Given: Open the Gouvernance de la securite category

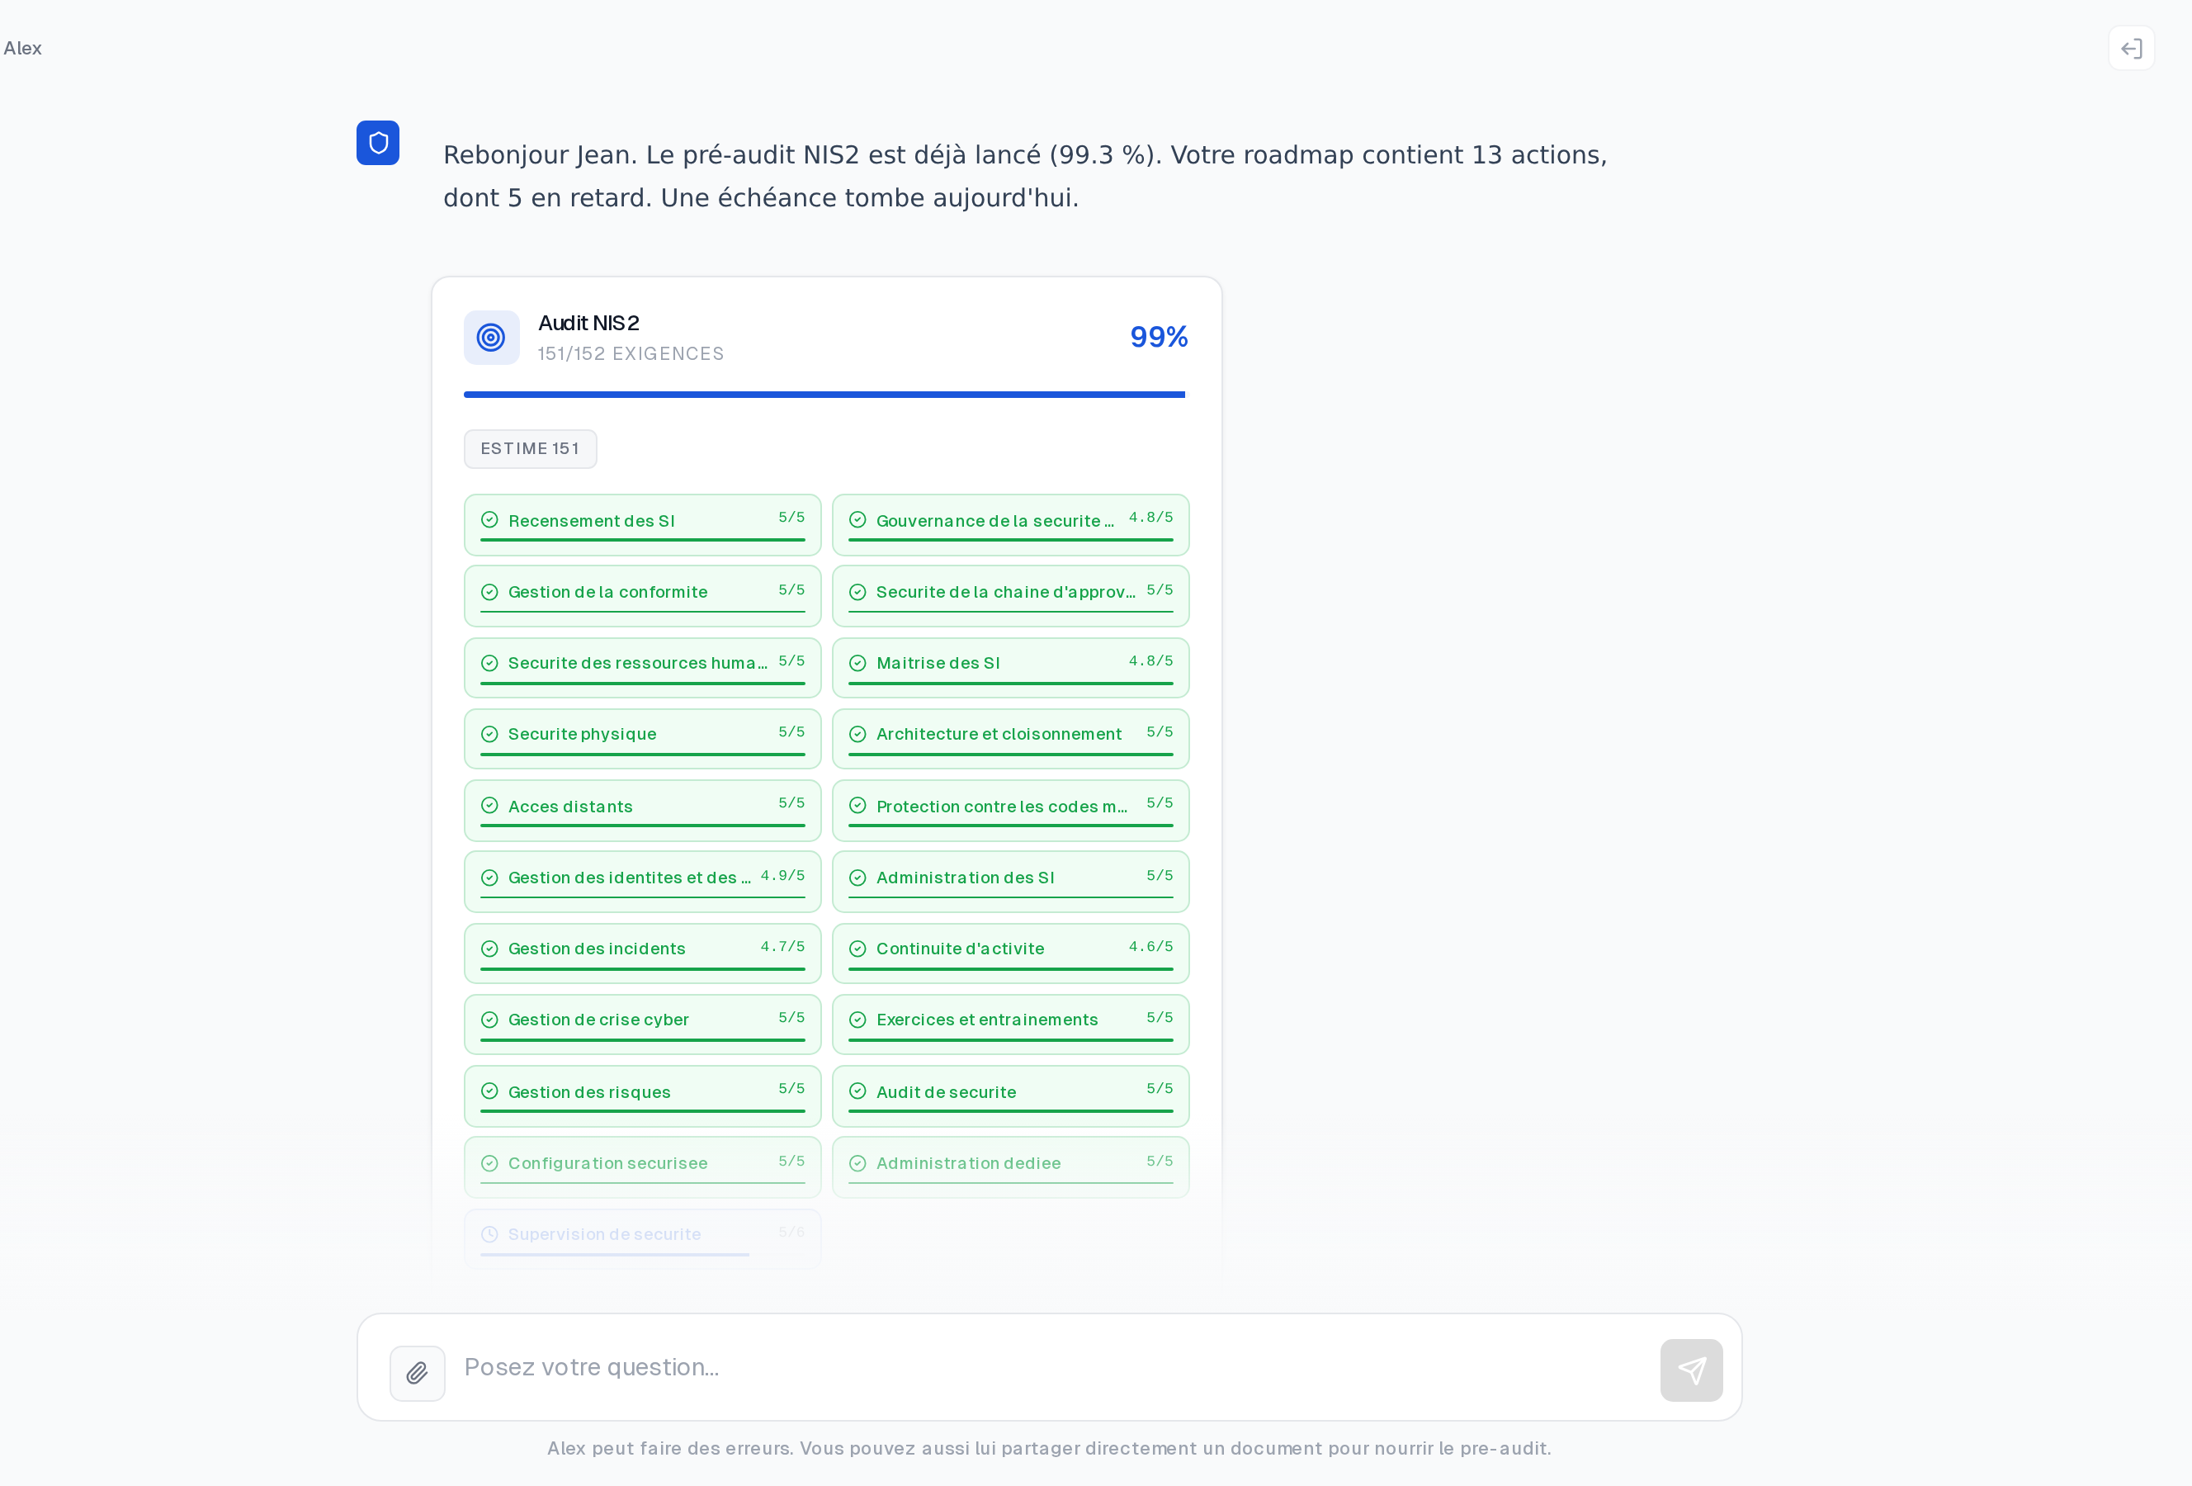Looking at the screenshot, I should pyautogui.click(x=1010, y=524).
